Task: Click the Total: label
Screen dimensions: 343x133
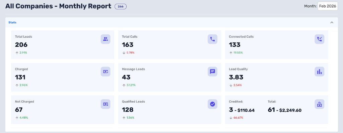Action: click(x=272, y=102)
